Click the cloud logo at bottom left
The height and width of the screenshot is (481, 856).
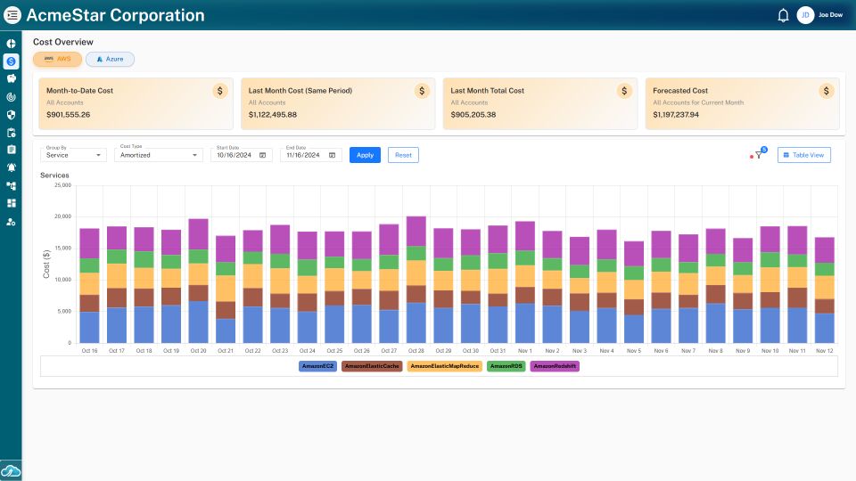[11, 469]
